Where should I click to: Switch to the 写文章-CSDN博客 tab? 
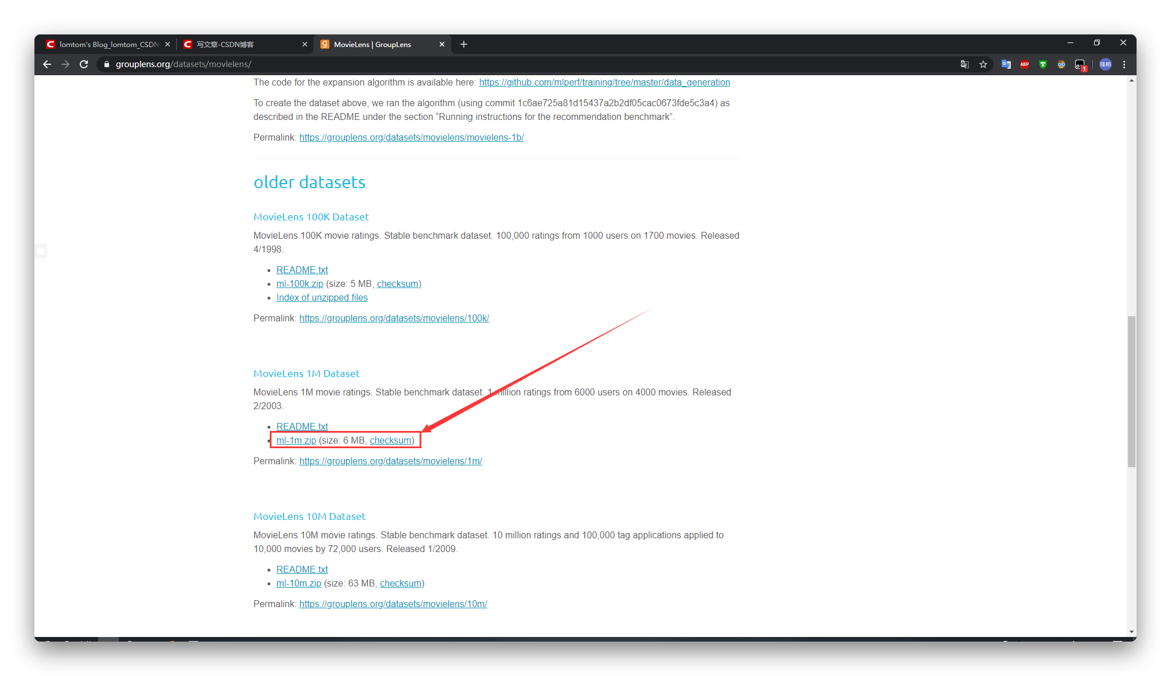click(x=245, y=44)
